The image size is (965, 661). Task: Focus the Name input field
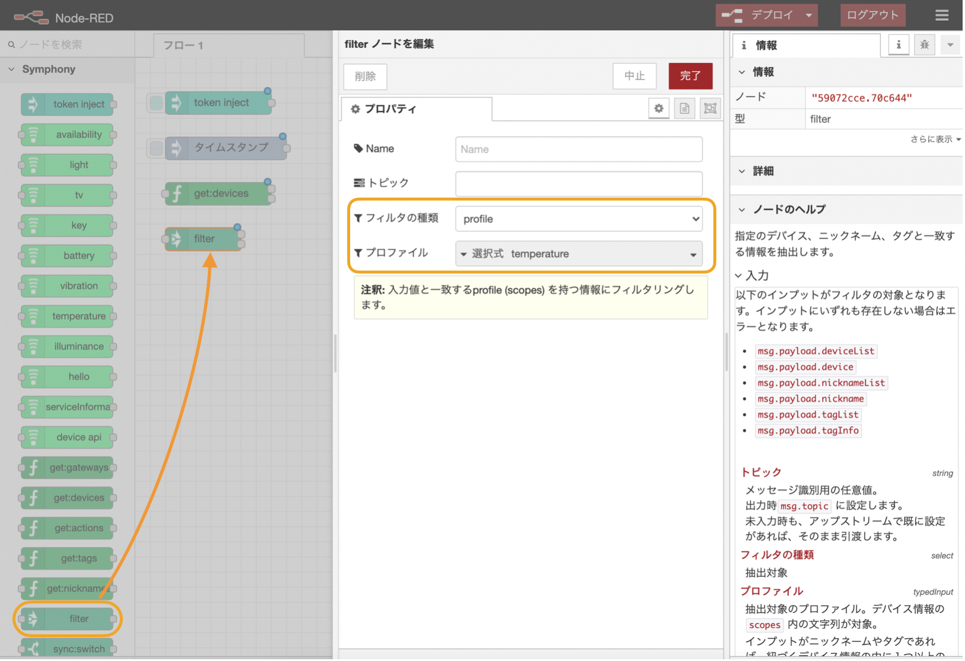579,150
